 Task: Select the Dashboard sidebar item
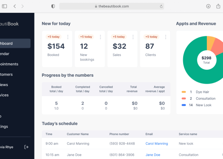(x=15, y=43)
